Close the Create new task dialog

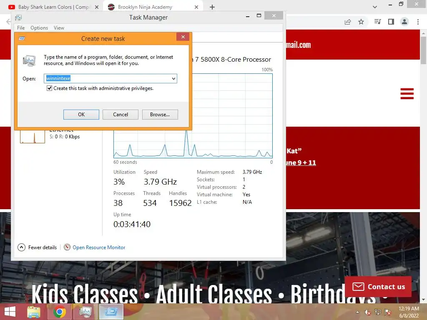click(183, 37)
